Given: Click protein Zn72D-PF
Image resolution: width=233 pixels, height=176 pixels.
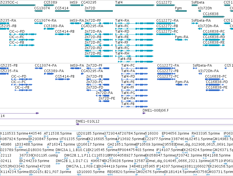Looking at the screenshot, I should point(98,68).
